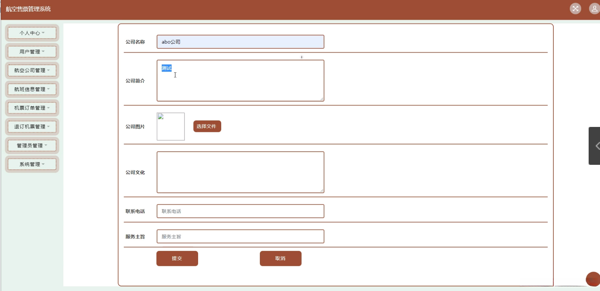This screenshot has width=600, height=291.
Task: Click the fullscreen toggle icon in header
Action: pos(575,9)
